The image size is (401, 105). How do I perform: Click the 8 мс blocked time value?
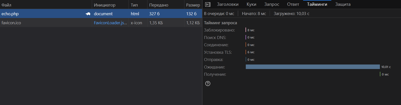coord(251,30)
